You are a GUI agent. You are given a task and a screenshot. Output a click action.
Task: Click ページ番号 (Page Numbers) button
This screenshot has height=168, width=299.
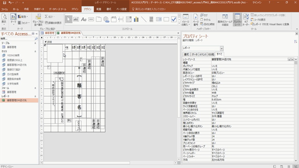tap(196, 20)
